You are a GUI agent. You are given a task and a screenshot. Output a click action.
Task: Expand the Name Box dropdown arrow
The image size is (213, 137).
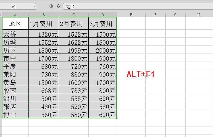pyautogui.click(x=35, y=6)
